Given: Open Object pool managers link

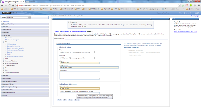Looking at the screenshot, I should click(12, 40).
